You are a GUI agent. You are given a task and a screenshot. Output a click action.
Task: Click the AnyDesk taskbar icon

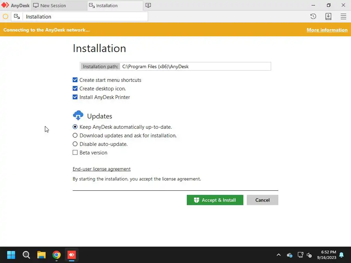(x=72, y=255)
